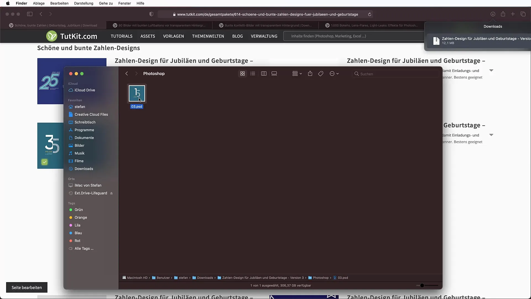Click the Alle Tags link in sidebar

84,248
